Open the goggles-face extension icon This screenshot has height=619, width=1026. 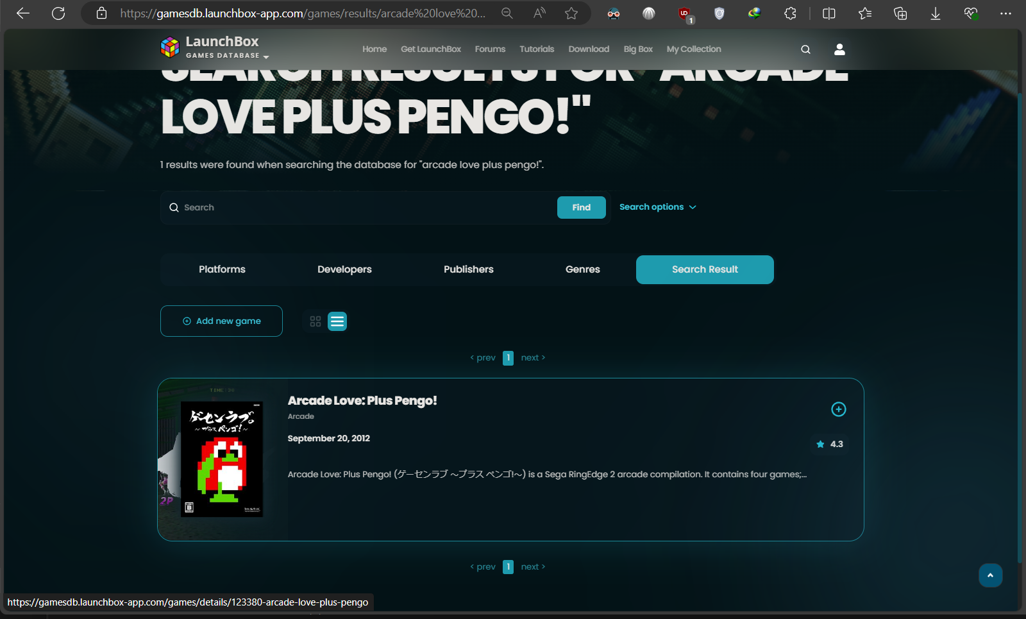tap(614, 13)
